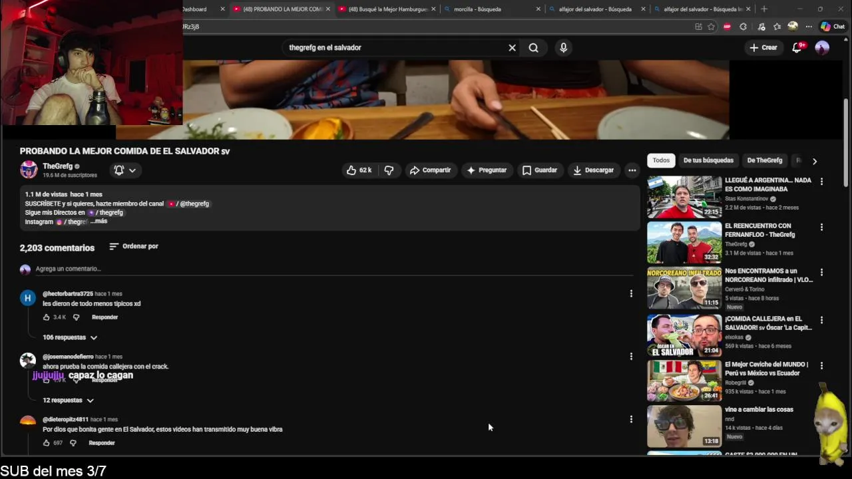The image size is (852, 479).
Task: Click the magnifier search button
Action: click(x=533, y=48)
